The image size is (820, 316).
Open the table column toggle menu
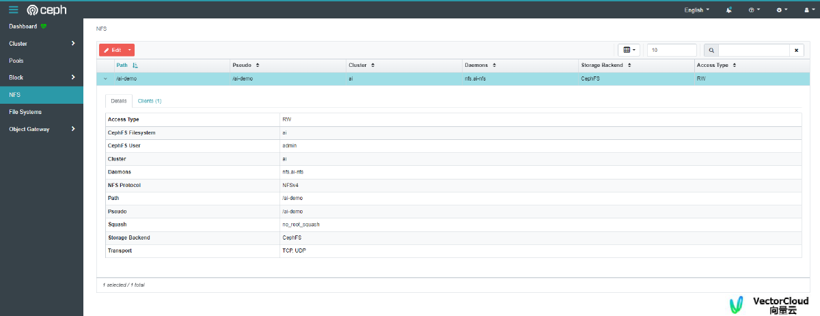point(629,50)
